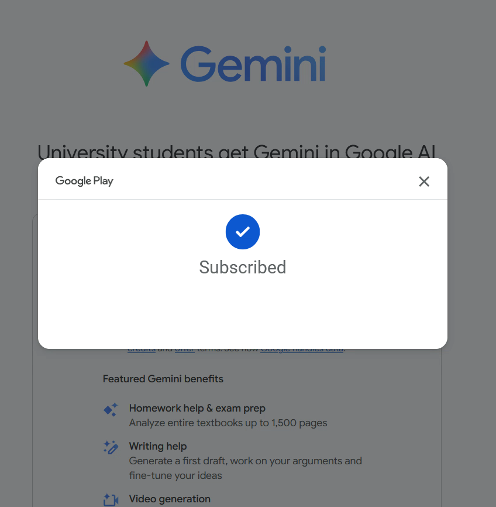Click the Featured Gemini benefits heading
This screenshot has height=507, width=496.
pyautogui.click(x=163, y=379)
